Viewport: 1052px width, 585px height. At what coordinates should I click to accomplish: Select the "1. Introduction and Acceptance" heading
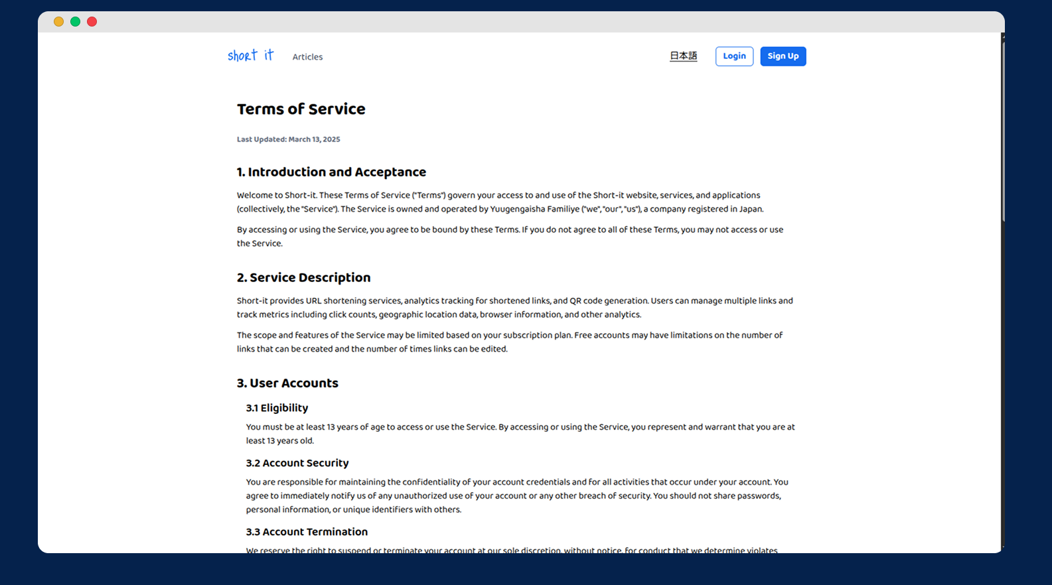coord(331,172)
